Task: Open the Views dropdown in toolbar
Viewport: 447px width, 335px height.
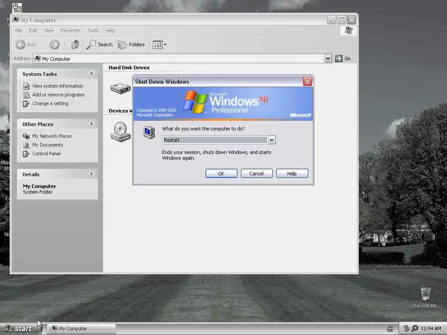Action: pyautogui.click(x=159, y=45)
